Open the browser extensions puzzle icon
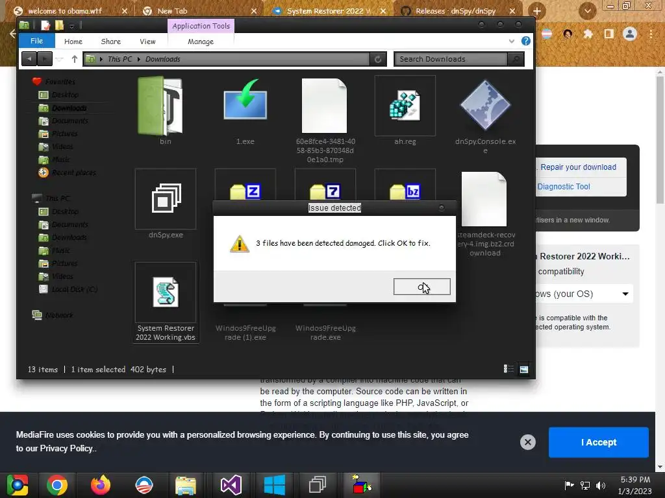This screenshot has width=665, height=498. coord(588,34)
